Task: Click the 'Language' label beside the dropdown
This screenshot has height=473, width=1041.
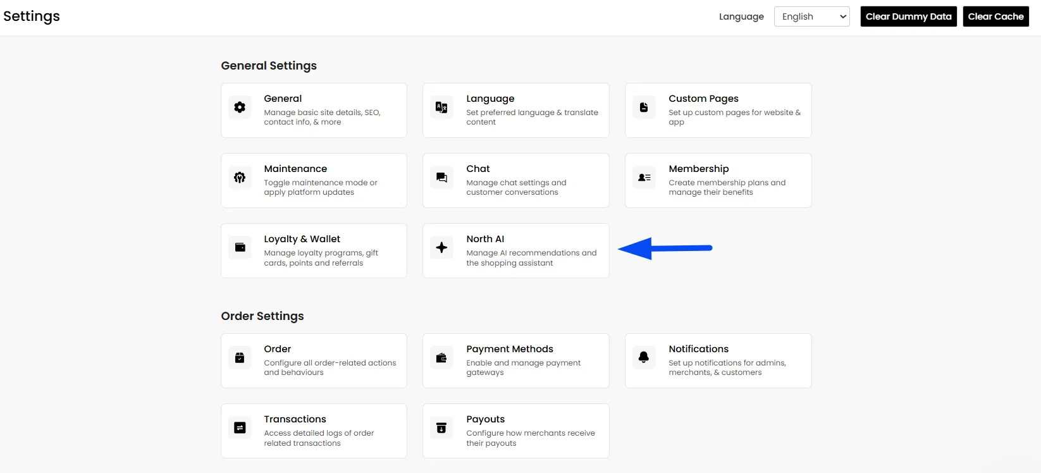Action: 741,16
